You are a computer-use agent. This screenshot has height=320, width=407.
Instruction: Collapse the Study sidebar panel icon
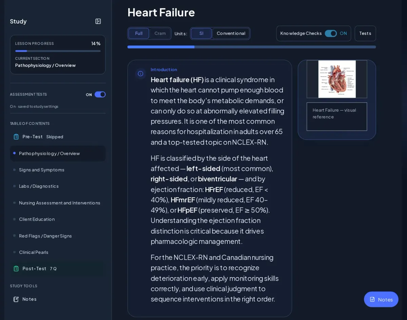98,21
